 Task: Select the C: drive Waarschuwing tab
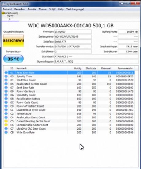[x=10, y=16]
